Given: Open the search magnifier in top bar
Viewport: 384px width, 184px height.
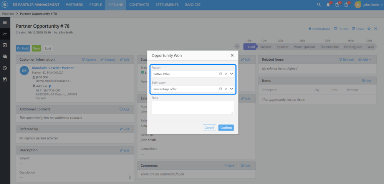Looking at the screenshot, I should click(x=319, y=5).
